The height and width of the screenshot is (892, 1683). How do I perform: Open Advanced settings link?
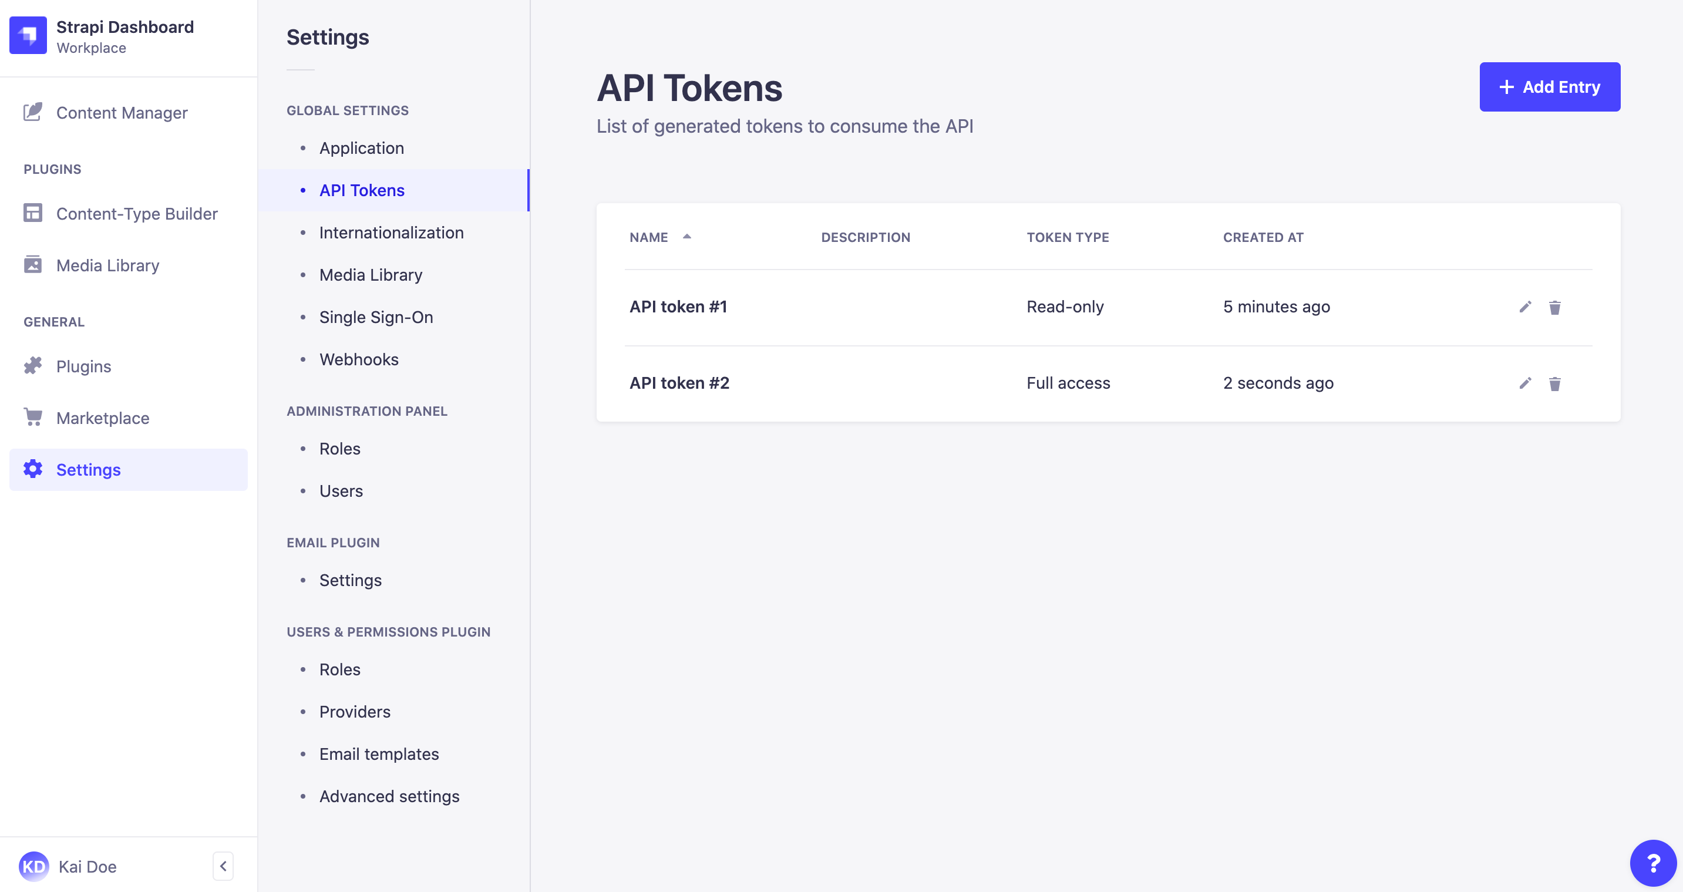[x=389, y=796]
